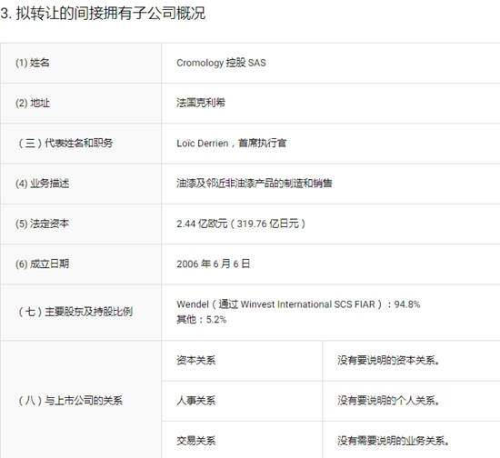Select '没有需要说明的业务关系。' text

(394, 441)
